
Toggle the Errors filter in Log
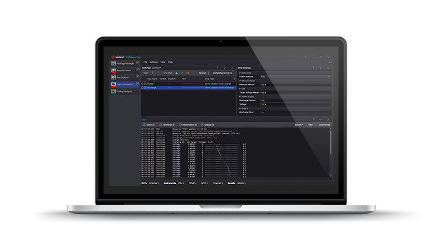coord(150,124)
